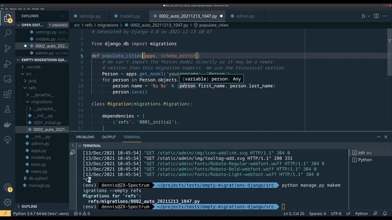Click Python language mode in status bar
This screenshot has height=220, width=392.
[x=361, y=213]
